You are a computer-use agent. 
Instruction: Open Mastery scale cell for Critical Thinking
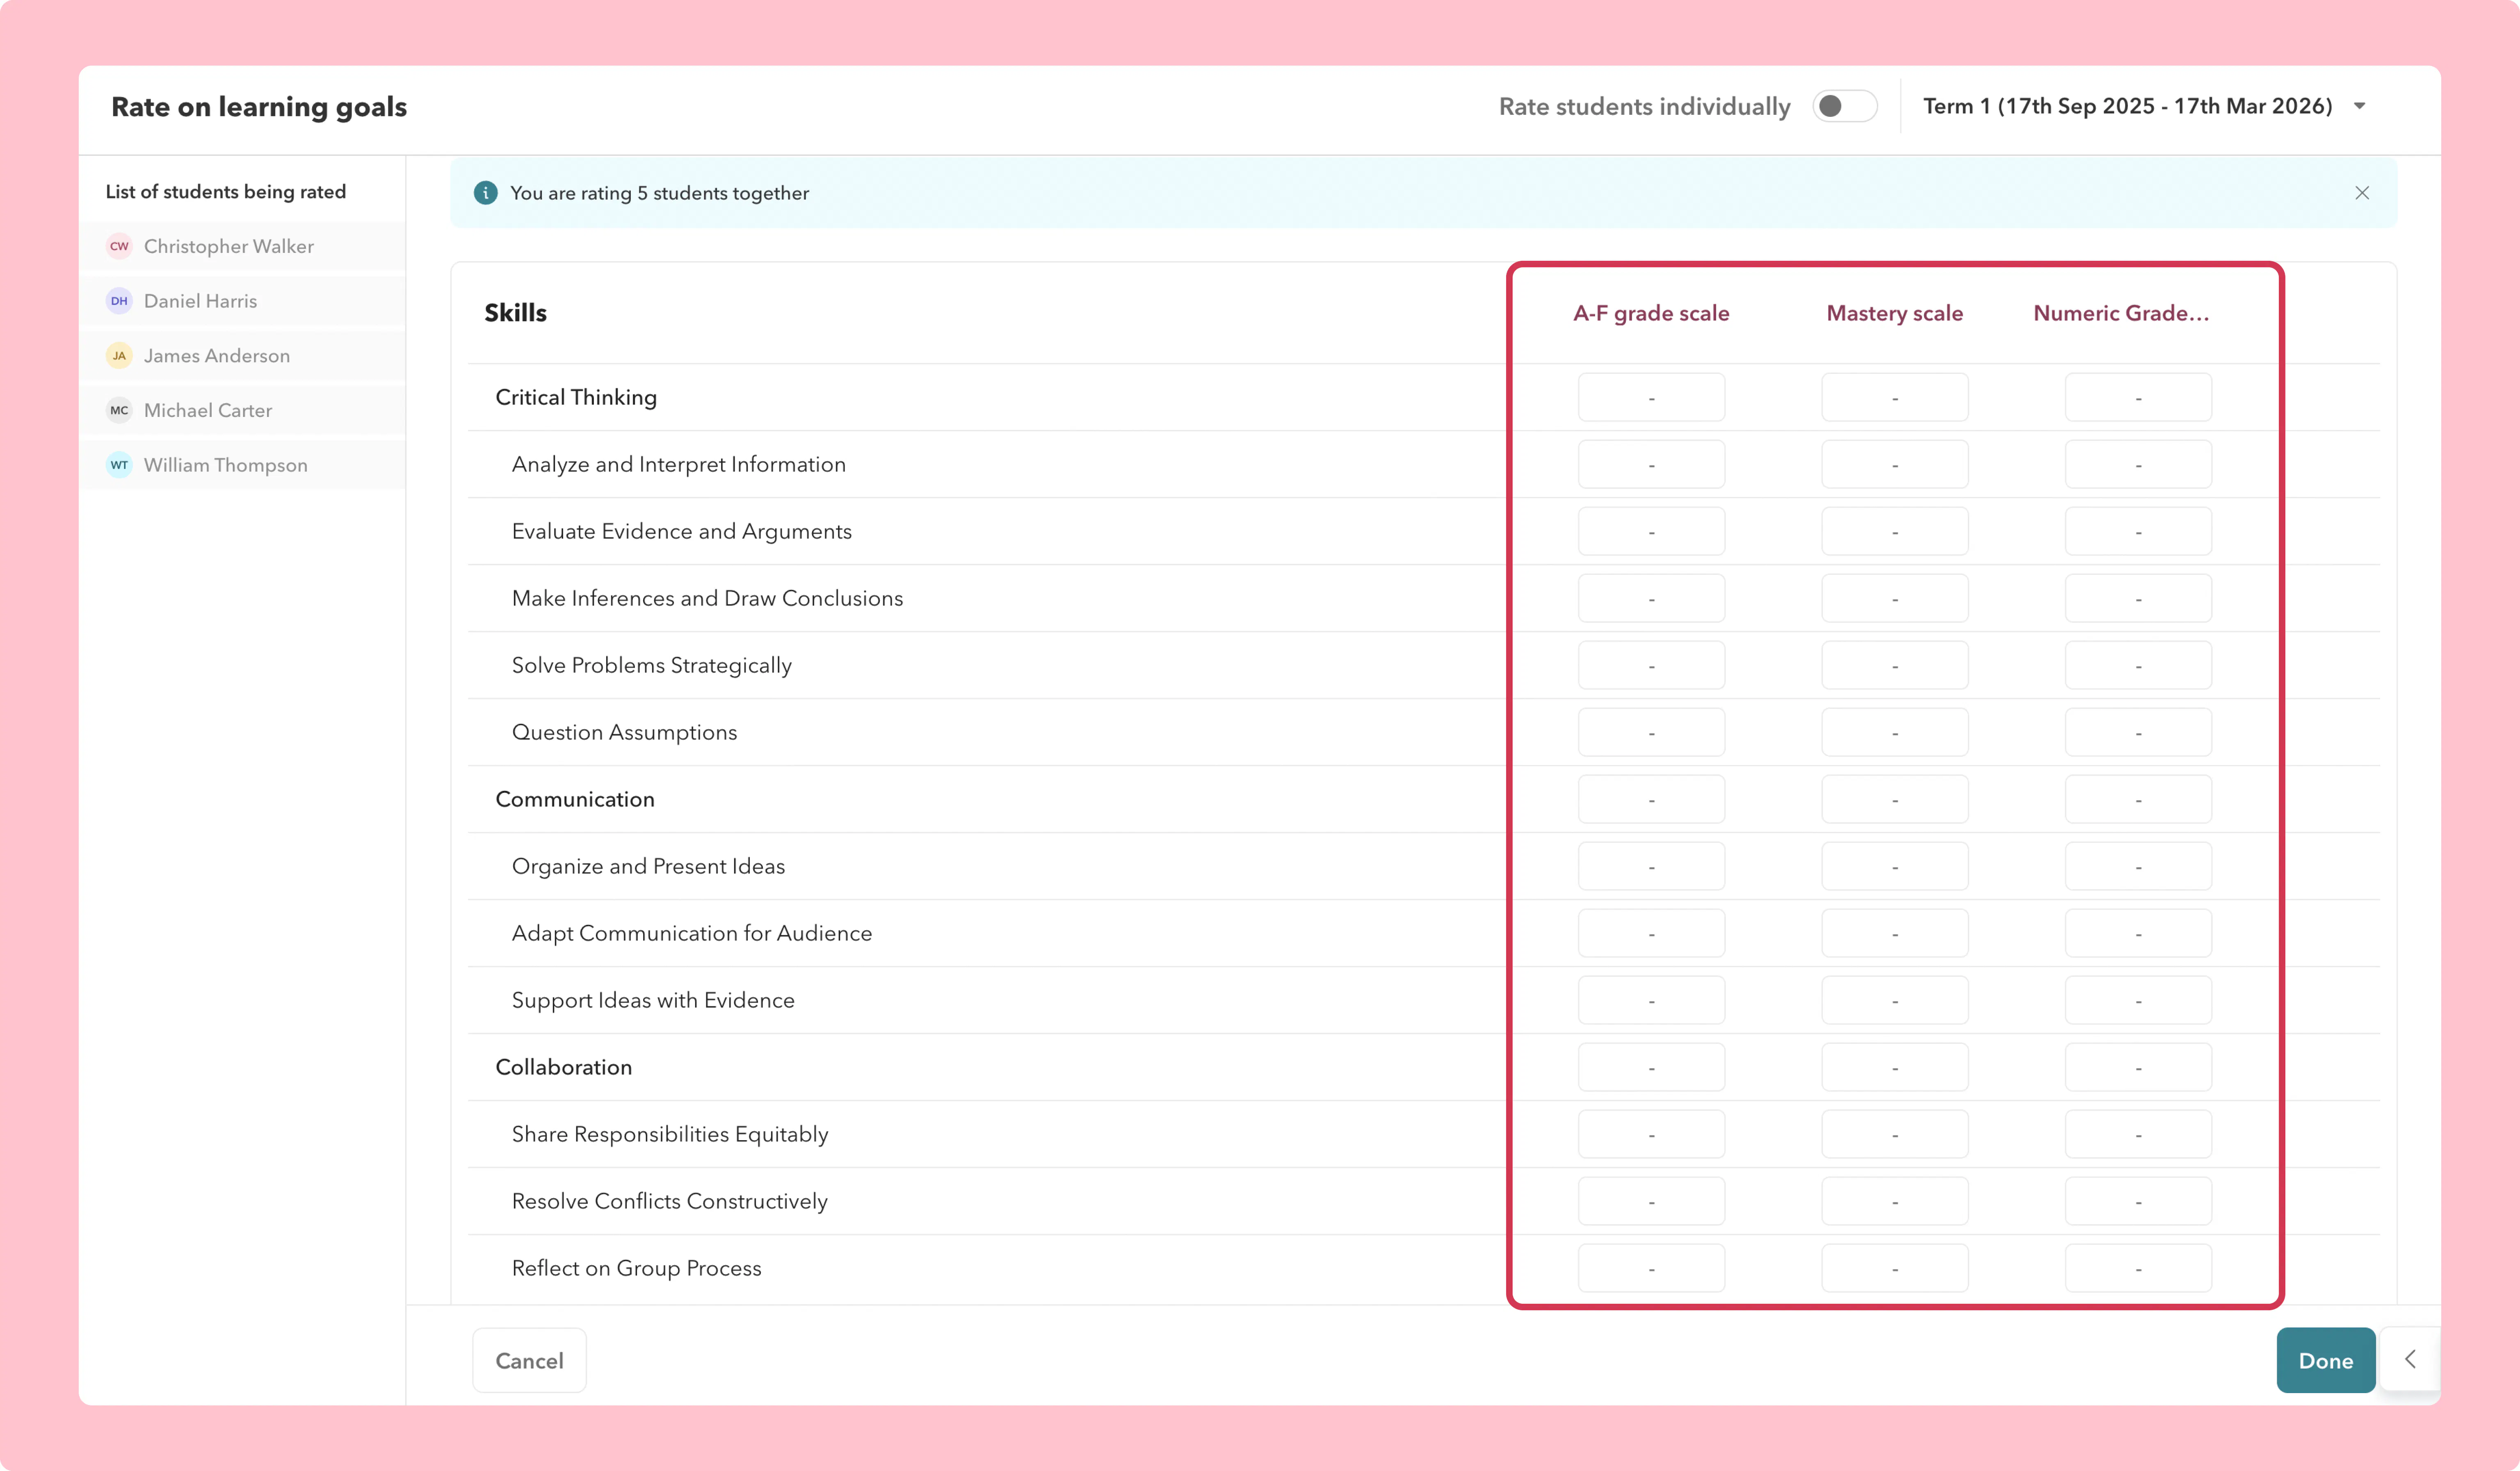pyautogui.click(x=1895, y=398)
